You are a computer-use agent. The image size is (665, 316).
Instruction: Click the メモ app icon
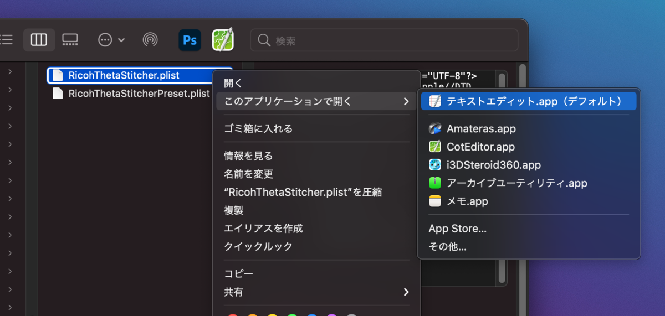[435, 201]
